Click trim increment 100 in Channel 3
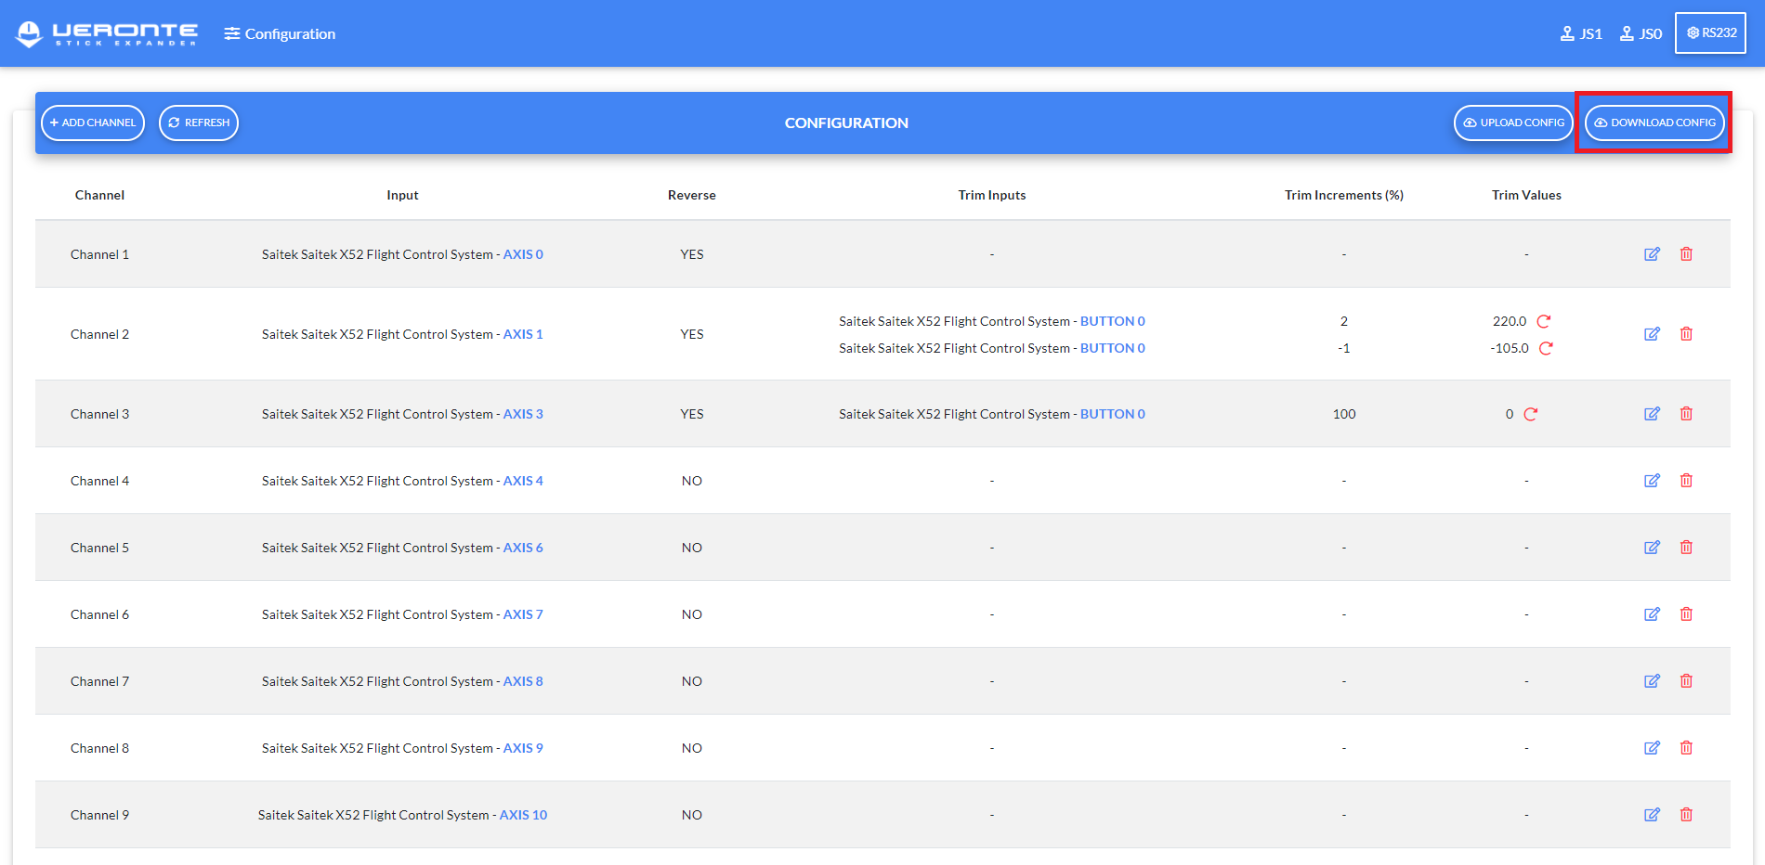Image resolution: width=1765 pixels, height=865 pixels. click(1343, 414)
